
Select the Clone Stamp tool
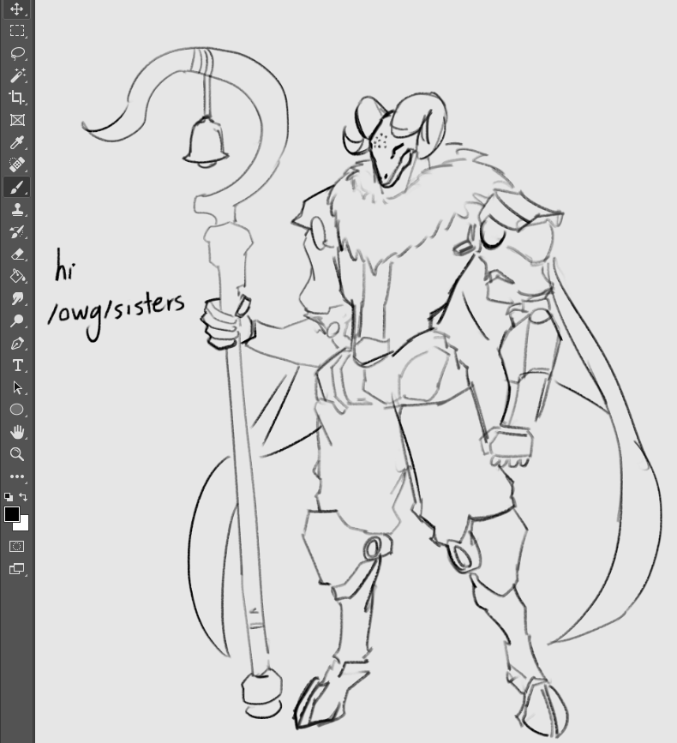point(17,209)
